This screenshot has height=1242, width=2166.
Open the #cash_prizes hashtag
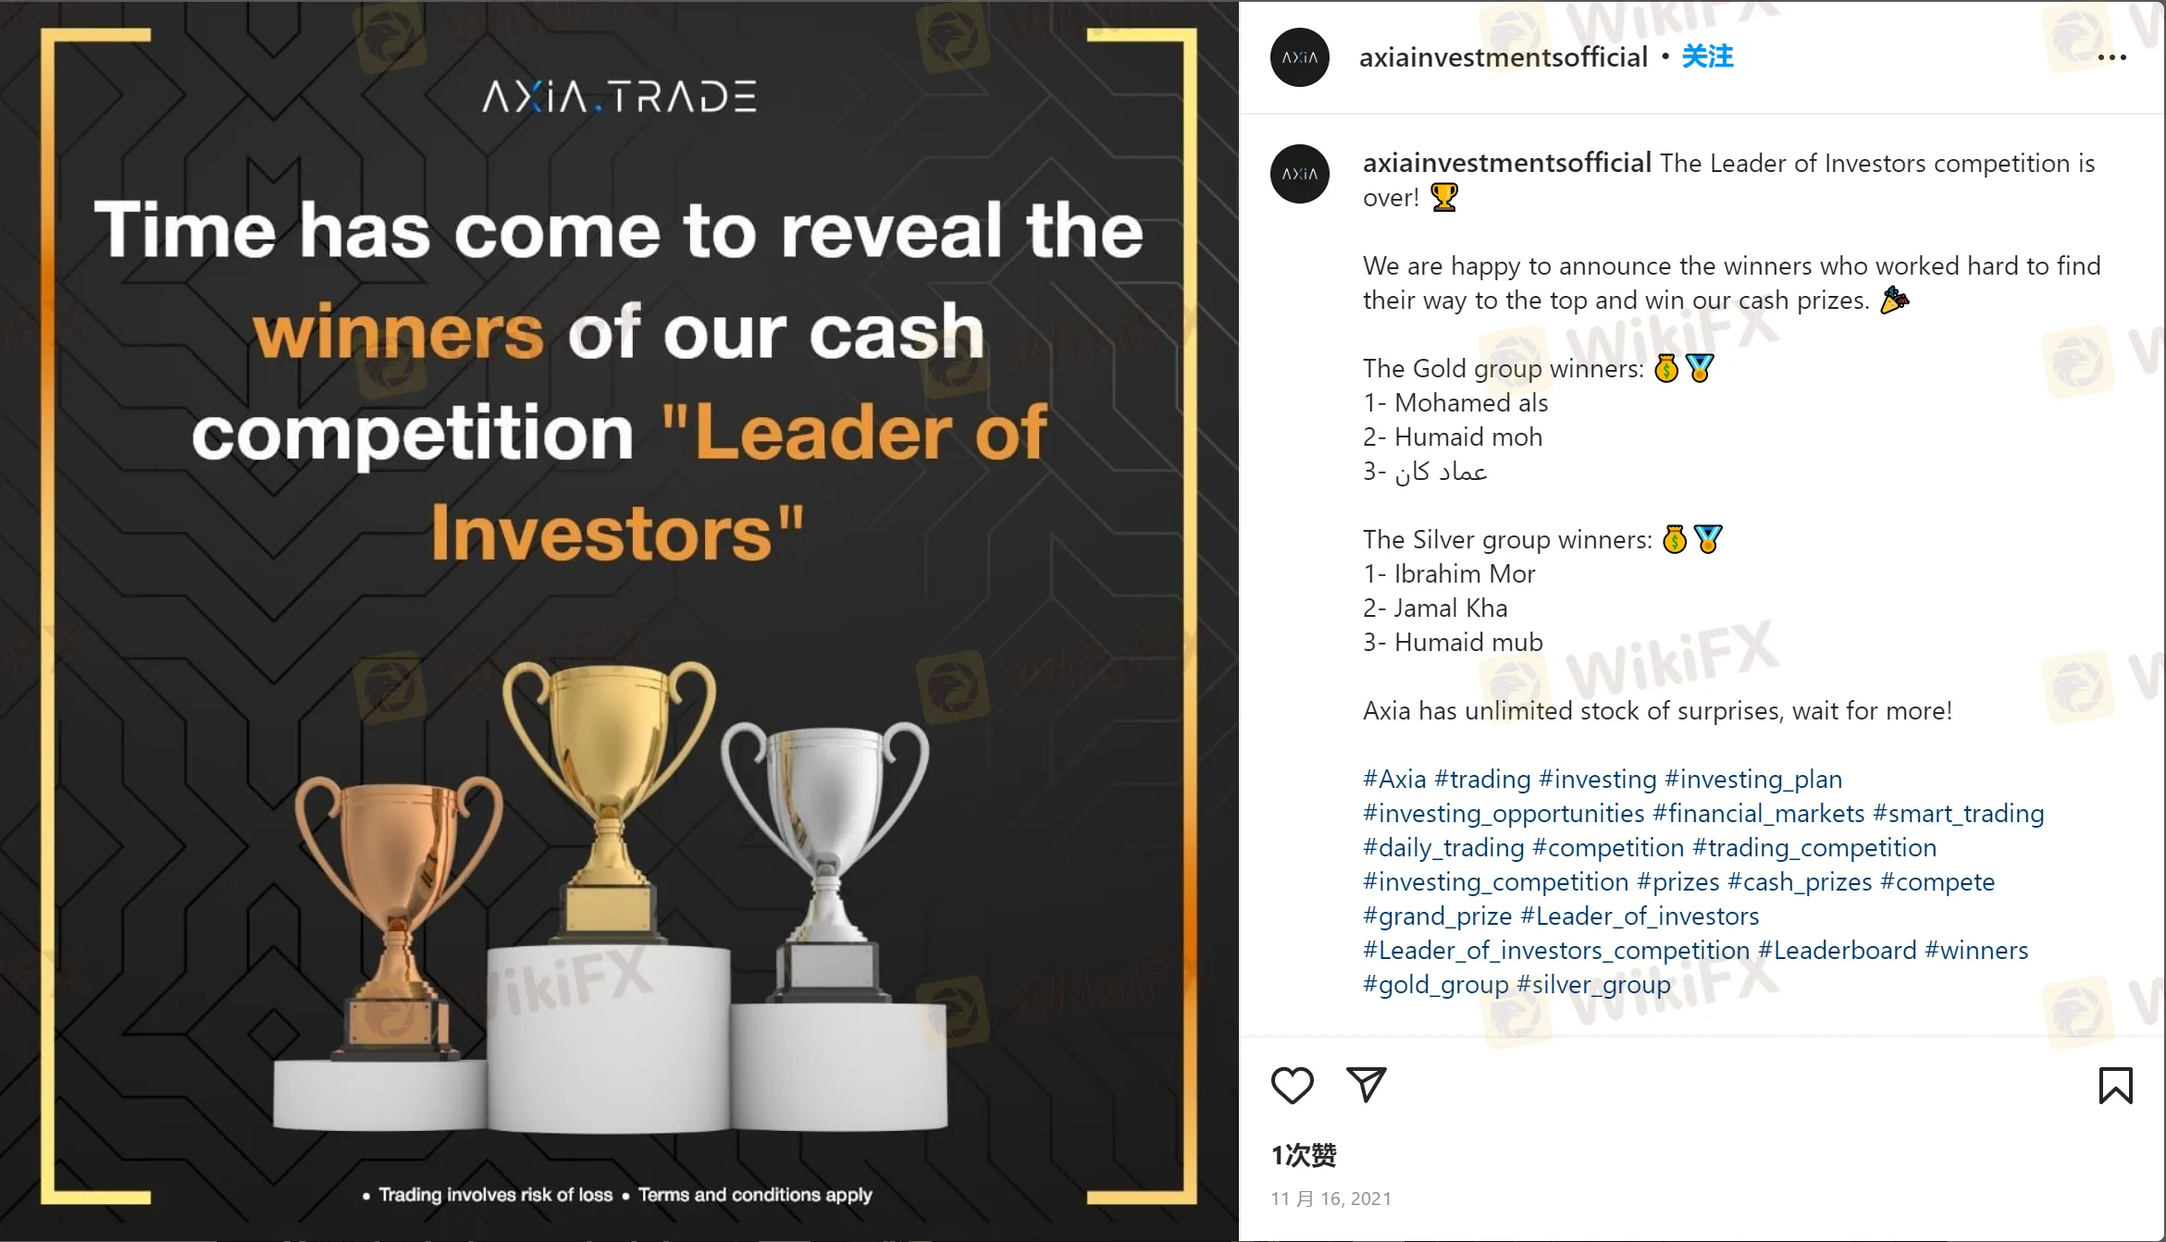point(1799,882)
